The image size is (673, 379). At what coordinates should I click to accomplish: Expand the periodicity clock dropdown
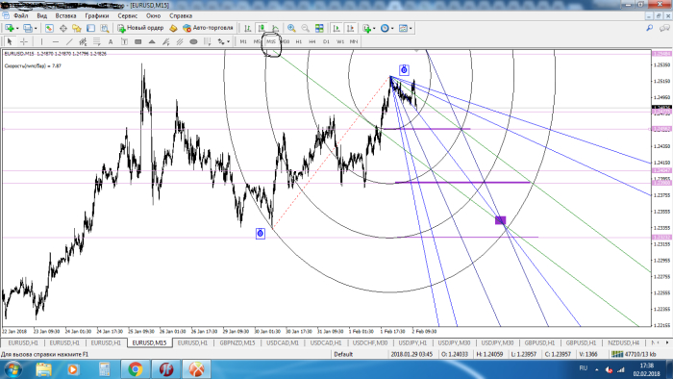[392, 28]
